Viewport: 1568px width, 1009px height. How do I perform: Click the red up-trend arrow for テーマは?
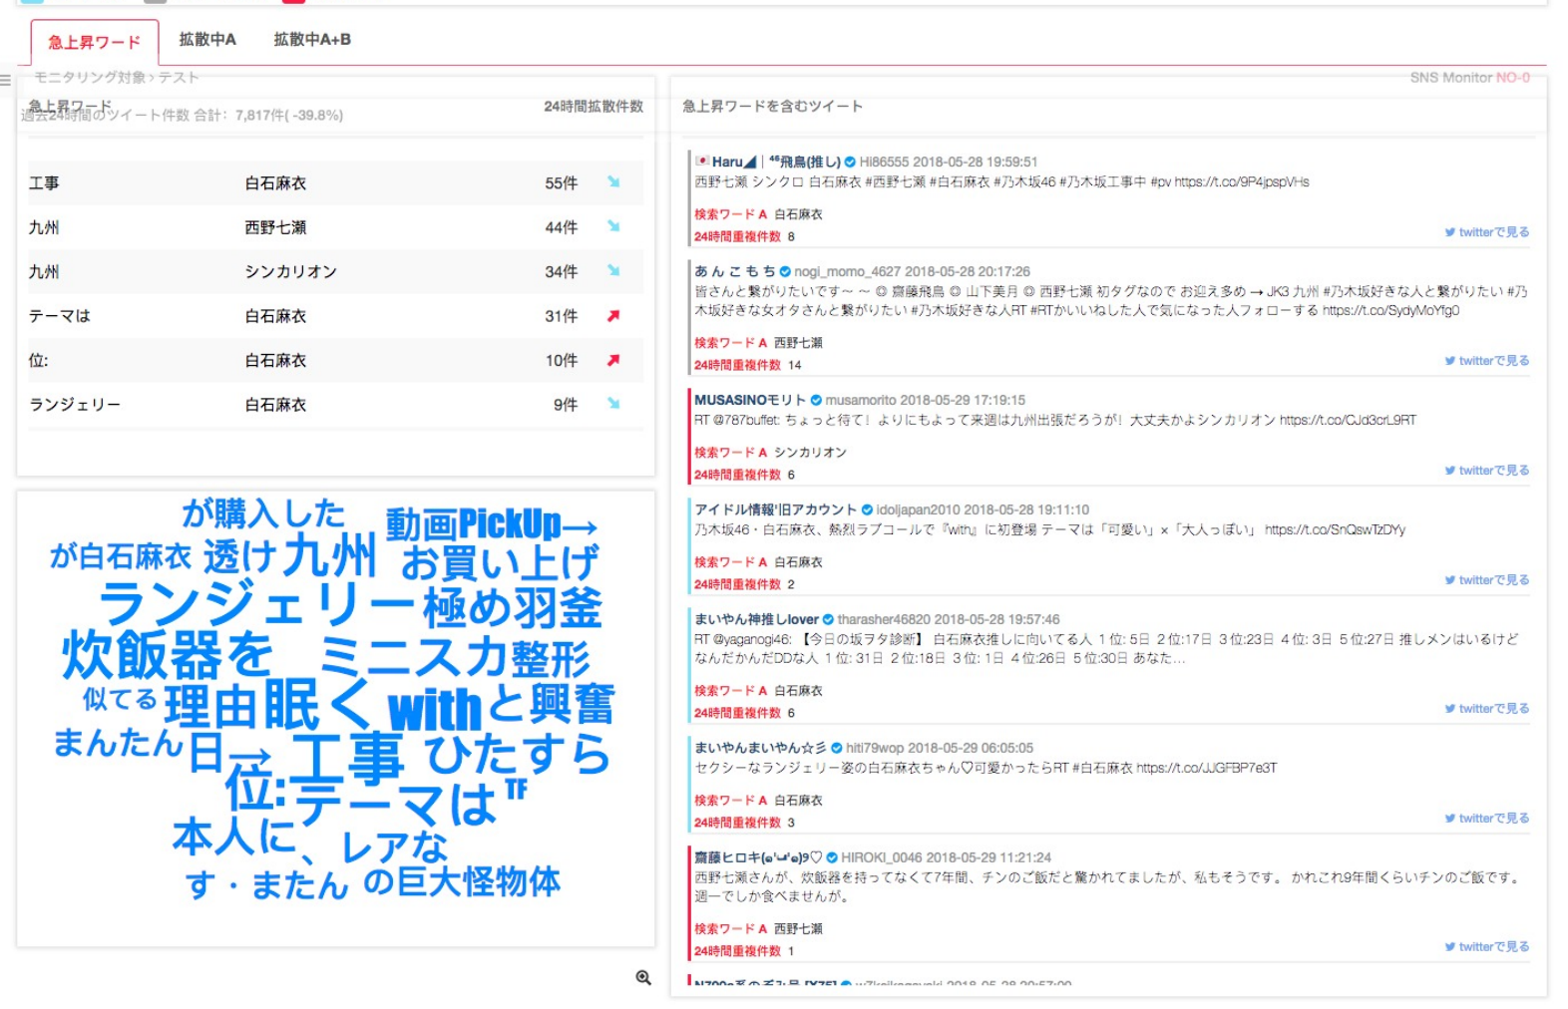click(x=613, y=316)
